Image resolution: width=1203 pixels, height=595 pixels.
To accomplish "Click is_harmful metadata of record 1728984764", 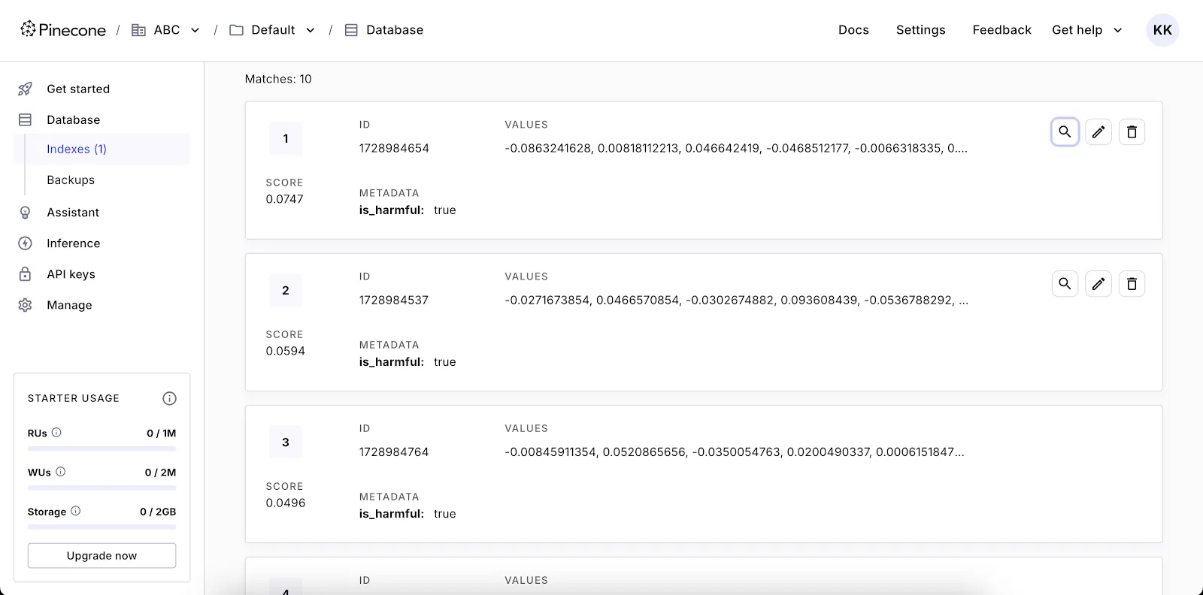I will [408, 513].
